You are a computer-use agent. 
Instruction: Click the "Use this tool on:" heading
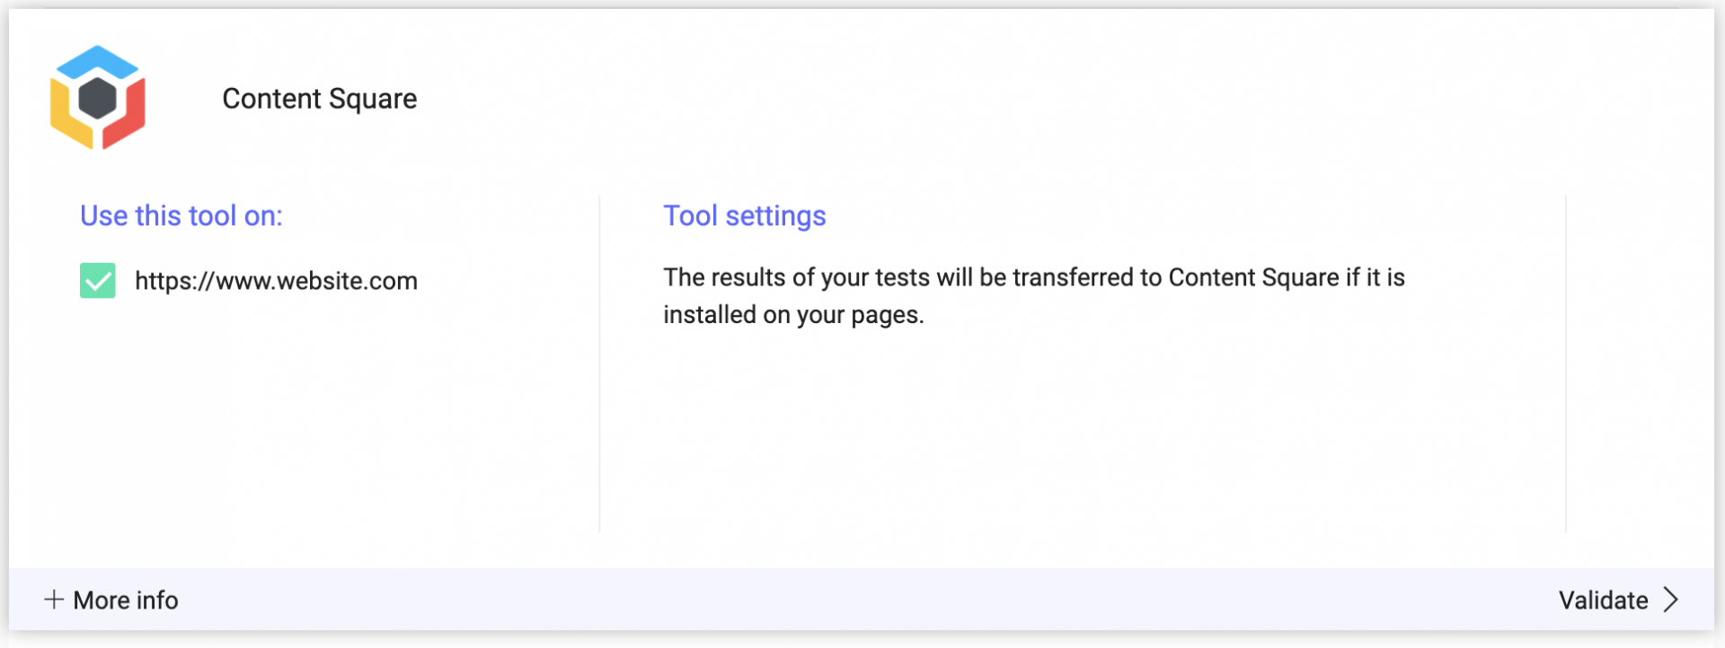click(x=181, y=216)
